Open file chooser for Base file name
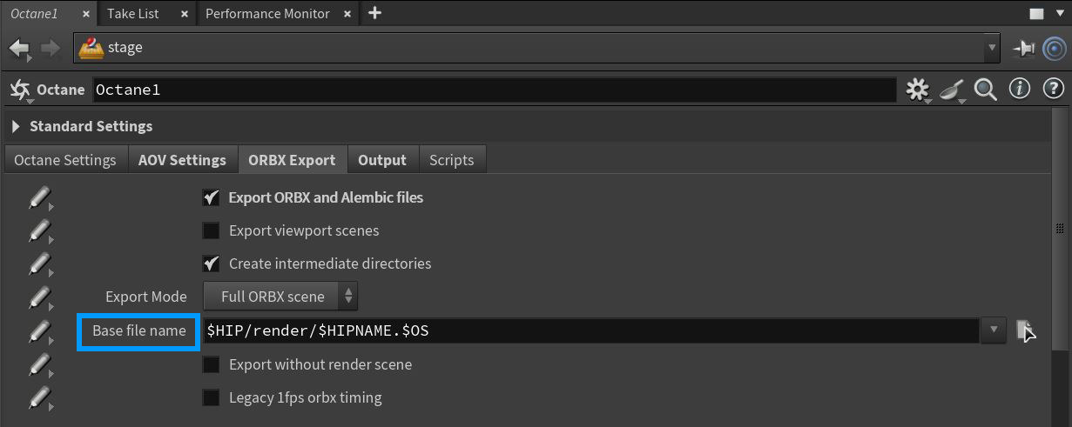This screenshot has width=1072, height=427. tap(1026, 330)
